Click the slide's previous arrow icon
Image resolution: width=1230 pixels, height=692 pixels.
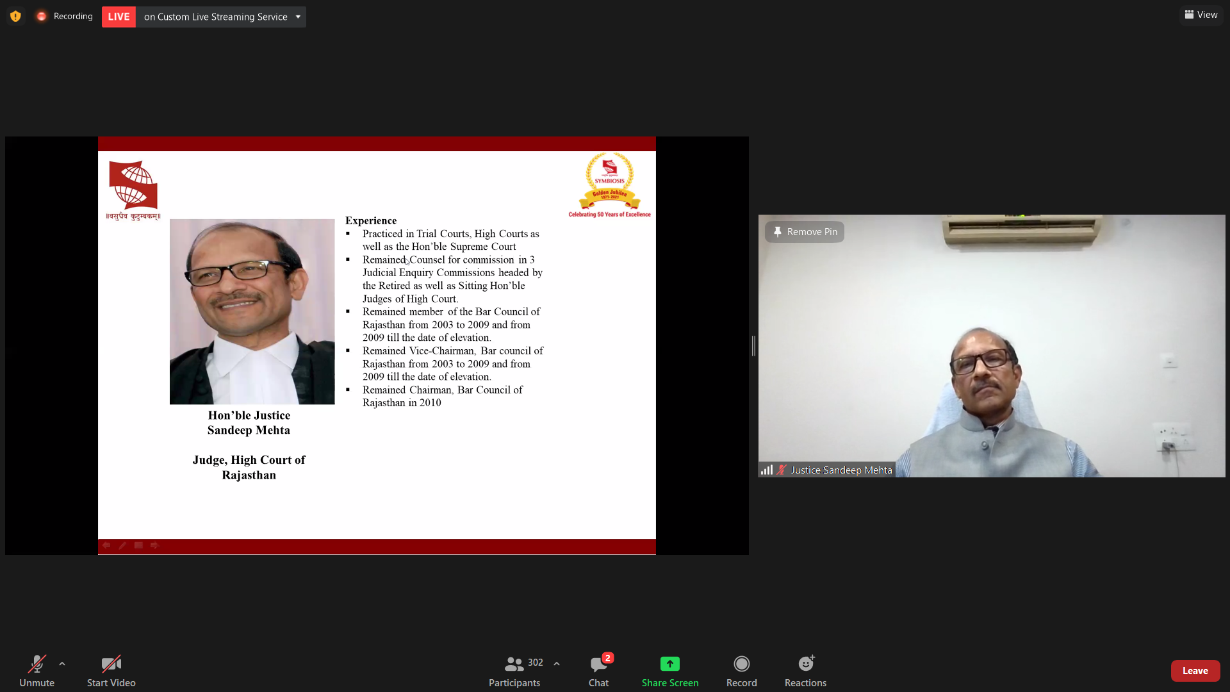pos(106,545)
